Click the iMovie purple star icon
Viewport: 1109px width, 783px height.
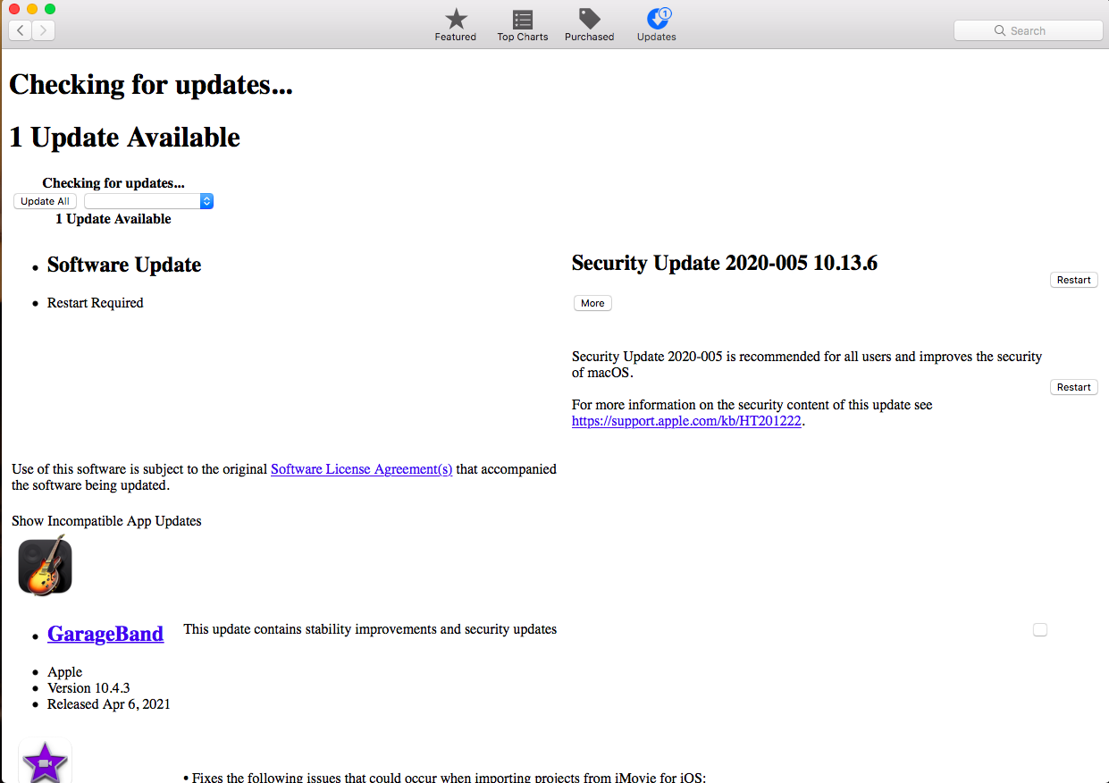click(x=45, y=762)
